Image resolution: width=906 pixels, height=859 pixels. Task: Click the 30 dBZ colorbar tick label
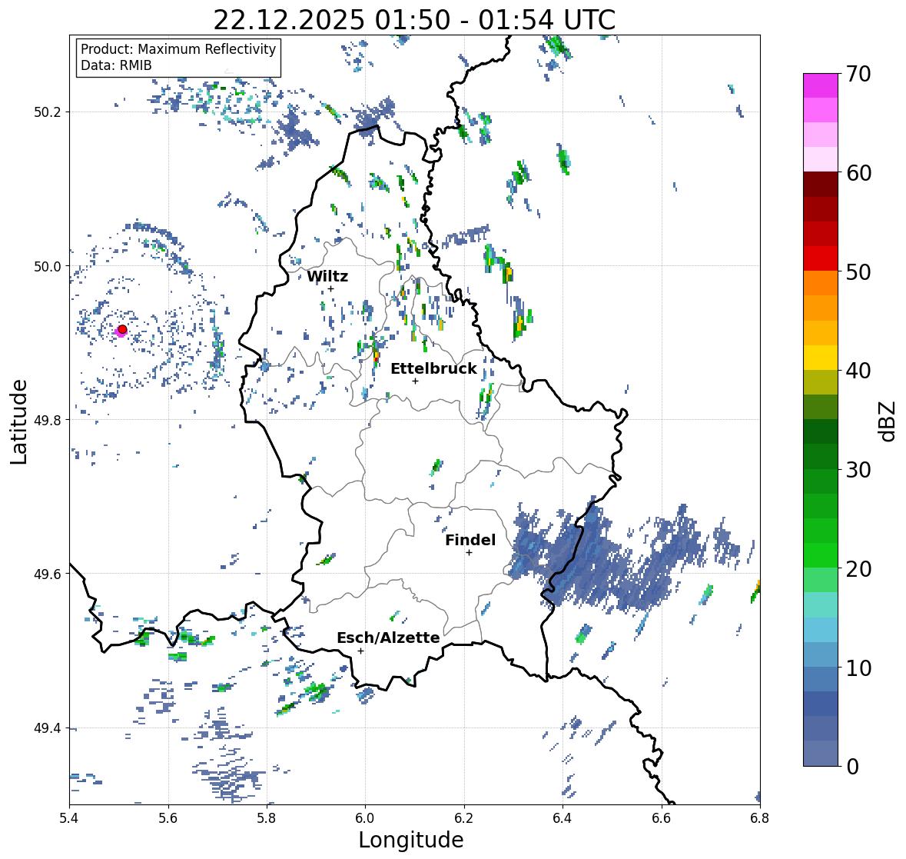pos(858,470)
